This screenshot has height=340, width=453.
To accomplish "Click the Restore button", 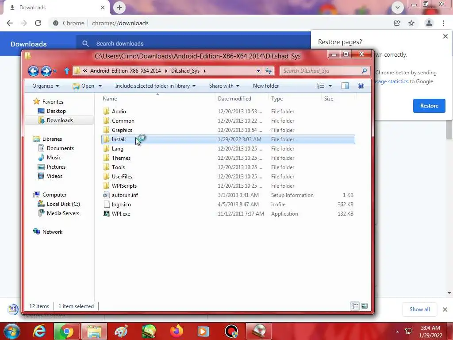I will 429,106.
